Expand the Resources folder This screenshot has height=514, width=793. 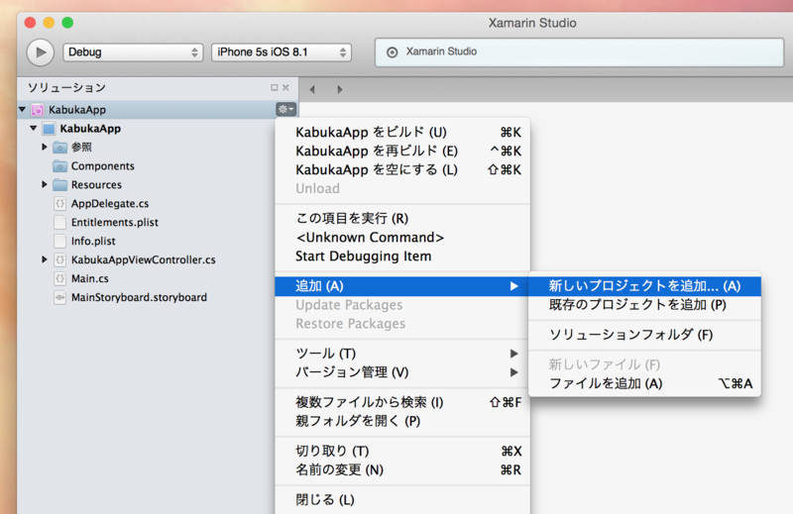tap(45, 184)
